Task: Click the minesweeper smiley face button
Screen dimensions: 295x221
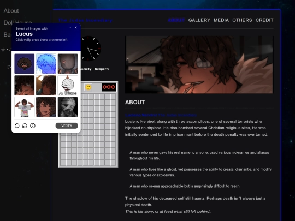Action: click(88, 87)
